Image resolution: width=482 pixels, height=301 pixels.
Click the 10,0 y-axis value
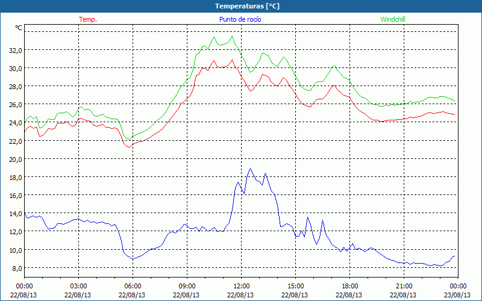point(16,250)
